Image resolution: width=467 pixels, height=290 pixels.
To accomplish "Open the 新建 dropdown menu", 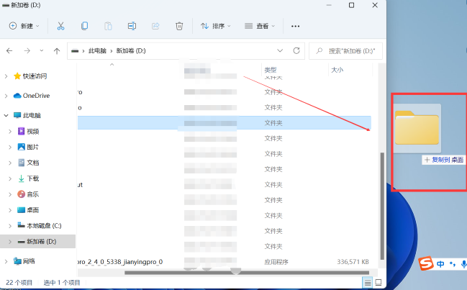I will click(x=26, y=26).
